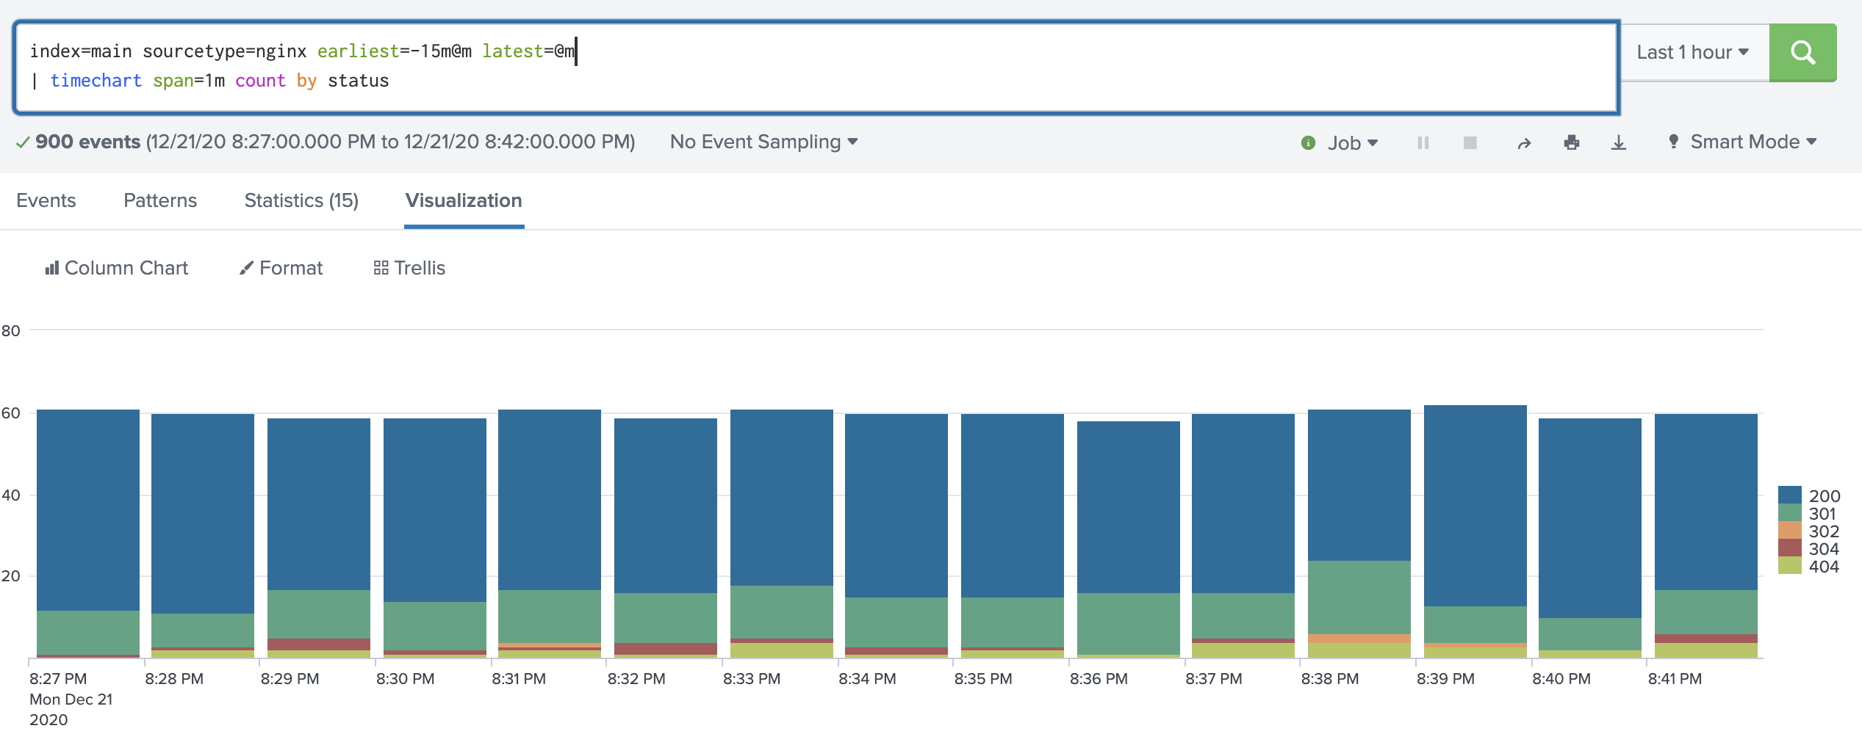Toggle the 404 legend swatch
Screen dimensions: 1862x734
point(1790,566)
